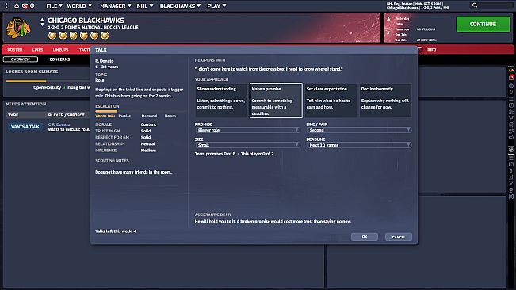This screenshot has height=290, width=516.
Task: Click the Team promises 0 of 6 text
Action: coord(216,154)
